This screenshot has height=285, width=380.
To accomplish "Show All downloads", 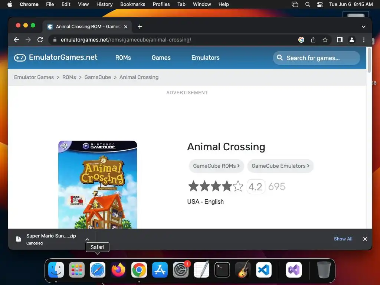I will pyautogui.click(x=343, y=239).
